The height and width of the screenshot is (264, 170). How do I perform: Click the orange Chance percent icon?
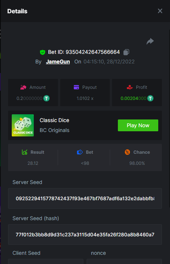point(127,152)
